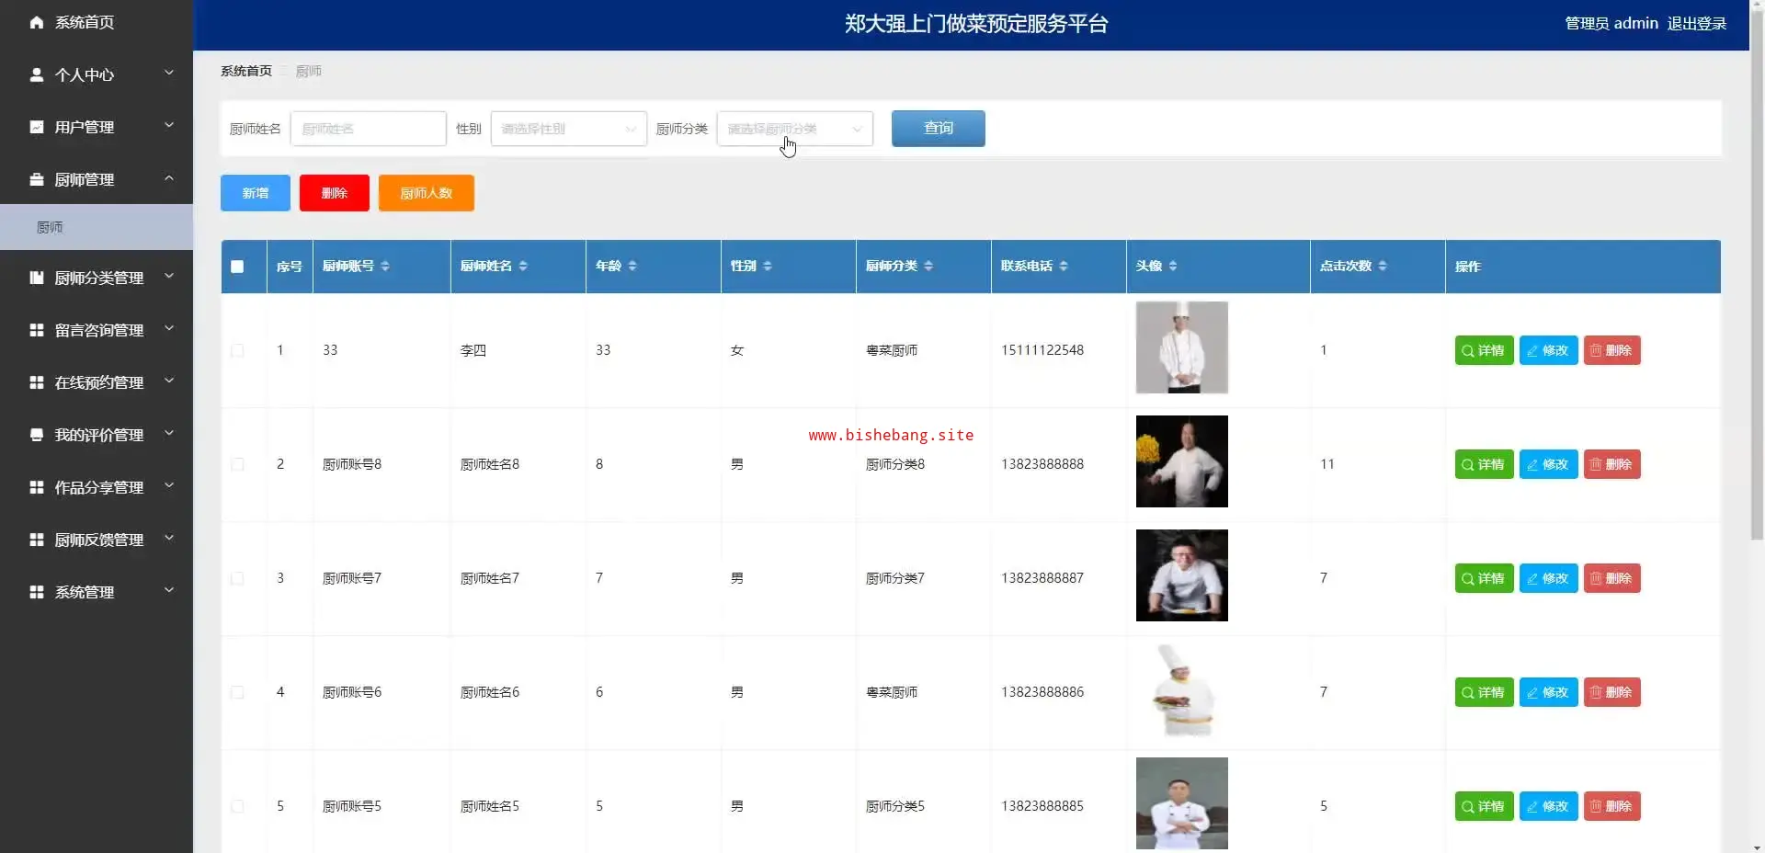Sort table by 厨师账号 column arrows
1765x853 pixels.
pyautogui.click(x=385, y=266)
